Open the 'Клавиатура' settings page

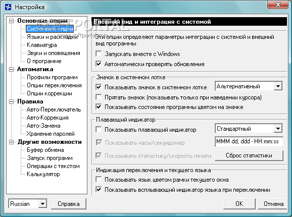coord(42,45)
